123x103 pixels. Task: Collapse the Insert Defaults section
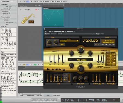point(1,17)
